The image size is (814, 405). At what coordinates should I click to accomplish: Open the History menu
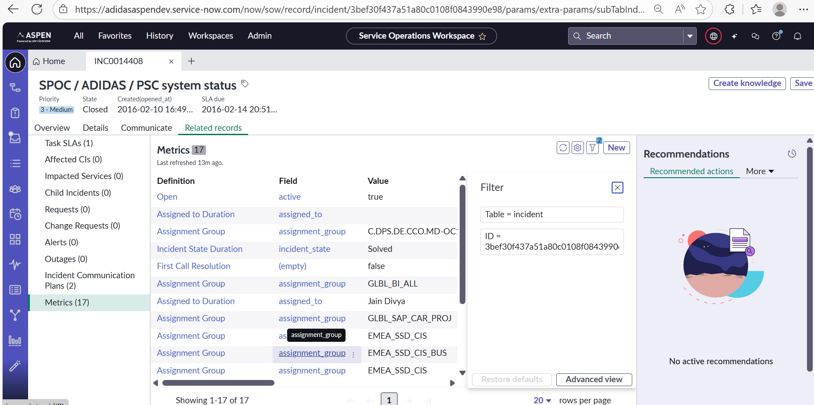point(160,36)
